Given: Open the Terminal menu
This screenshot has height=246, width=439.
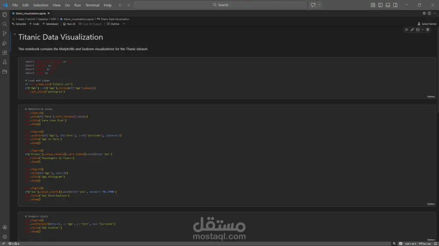Looking at the screenshot, I should [92, 5].
